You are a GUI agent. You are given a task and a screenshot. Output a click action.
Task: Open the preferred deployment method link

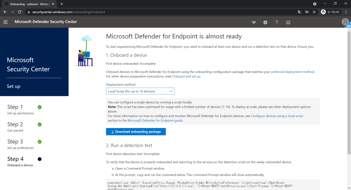click(x=292, y=72)
